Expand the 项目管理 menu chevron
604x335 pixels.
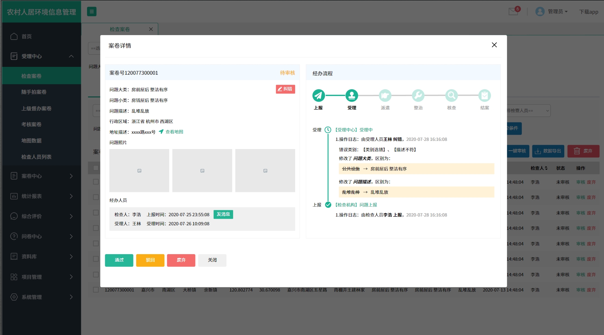tap(71, 277)
